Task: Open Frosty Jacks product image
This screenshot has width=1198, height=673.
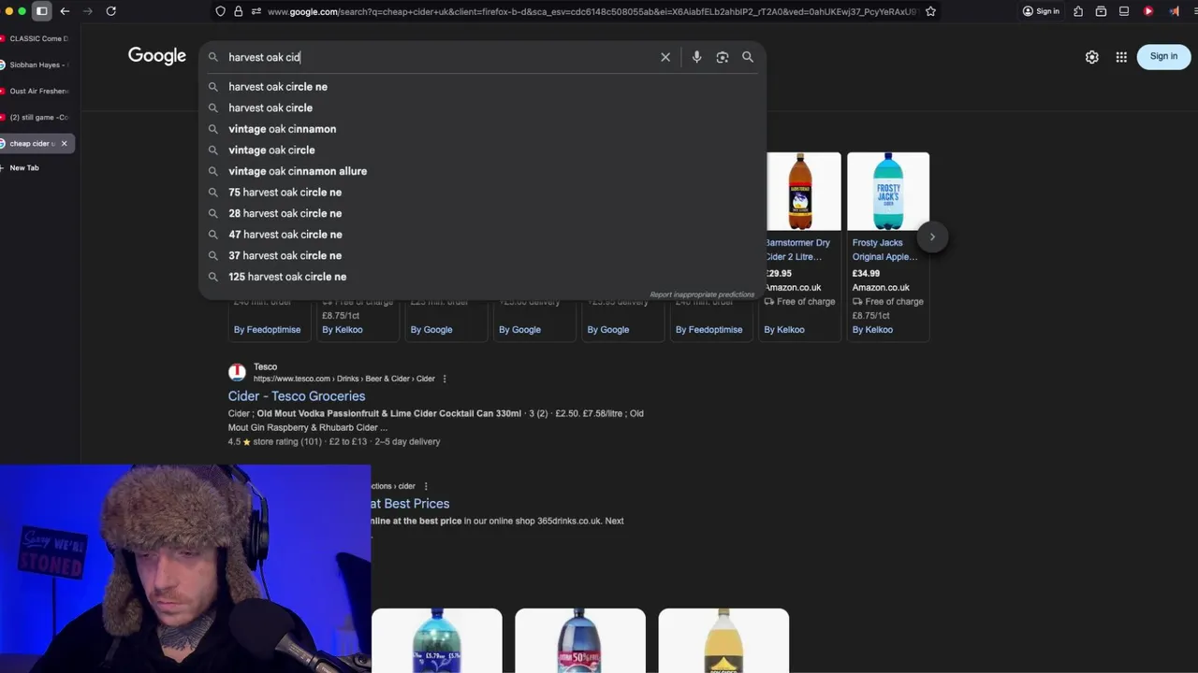Action: click(888, 192)
